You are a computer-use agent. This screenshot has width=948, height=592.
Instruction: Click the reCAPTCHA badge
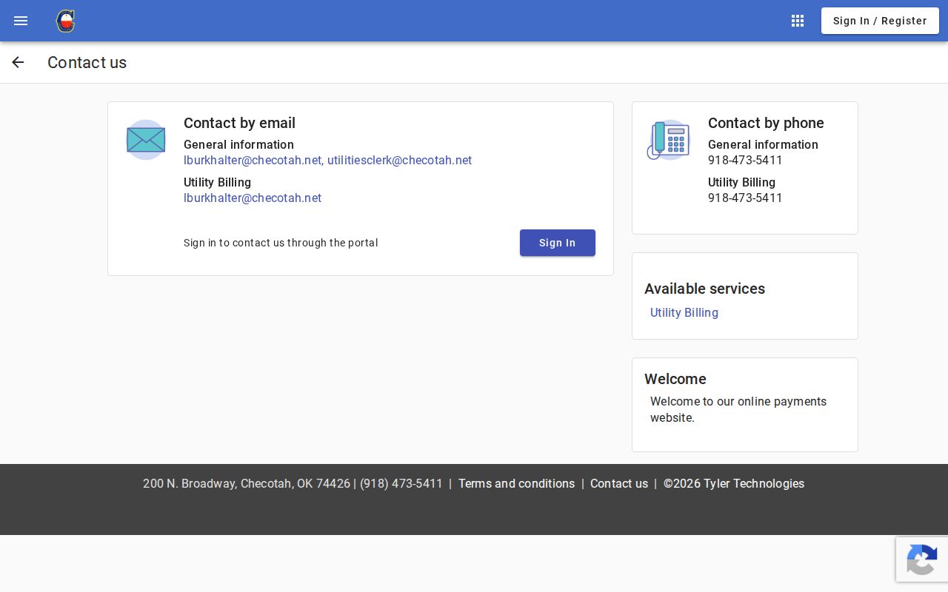tap(922, 559)
